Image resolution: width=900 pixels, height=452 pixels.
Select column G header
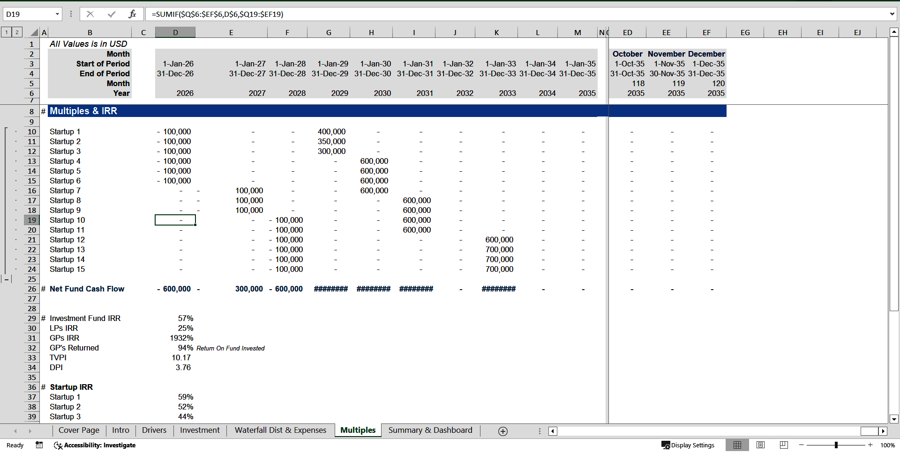click(x=329, y=32)
